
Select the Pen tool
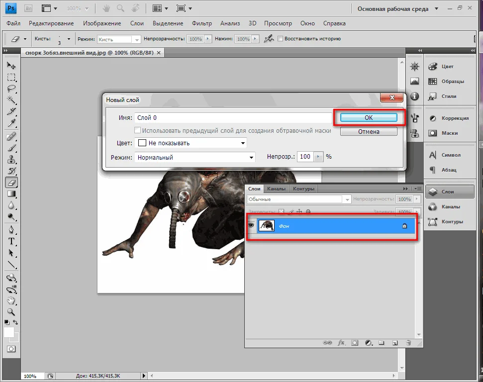[x=11, y=229]
